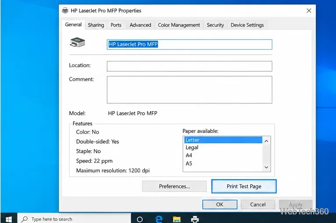This screenshot has width=336, height=223.
Task: Click the printer name input field
Action: pos(189,45)
